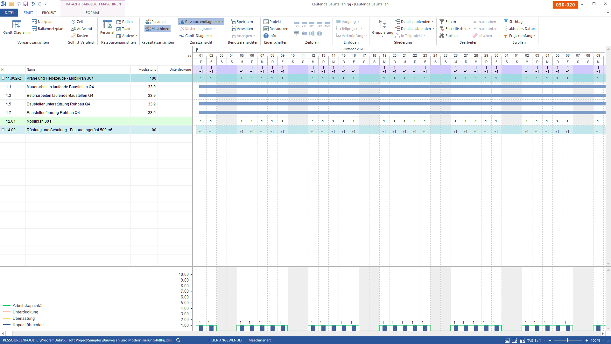
Task: Toggle Maschinen capacity view
Action: tap(158, 29)
